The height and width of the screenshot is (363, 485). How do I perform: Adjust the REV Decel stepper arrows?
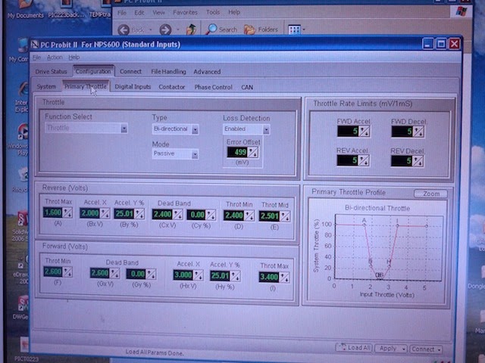418,161
